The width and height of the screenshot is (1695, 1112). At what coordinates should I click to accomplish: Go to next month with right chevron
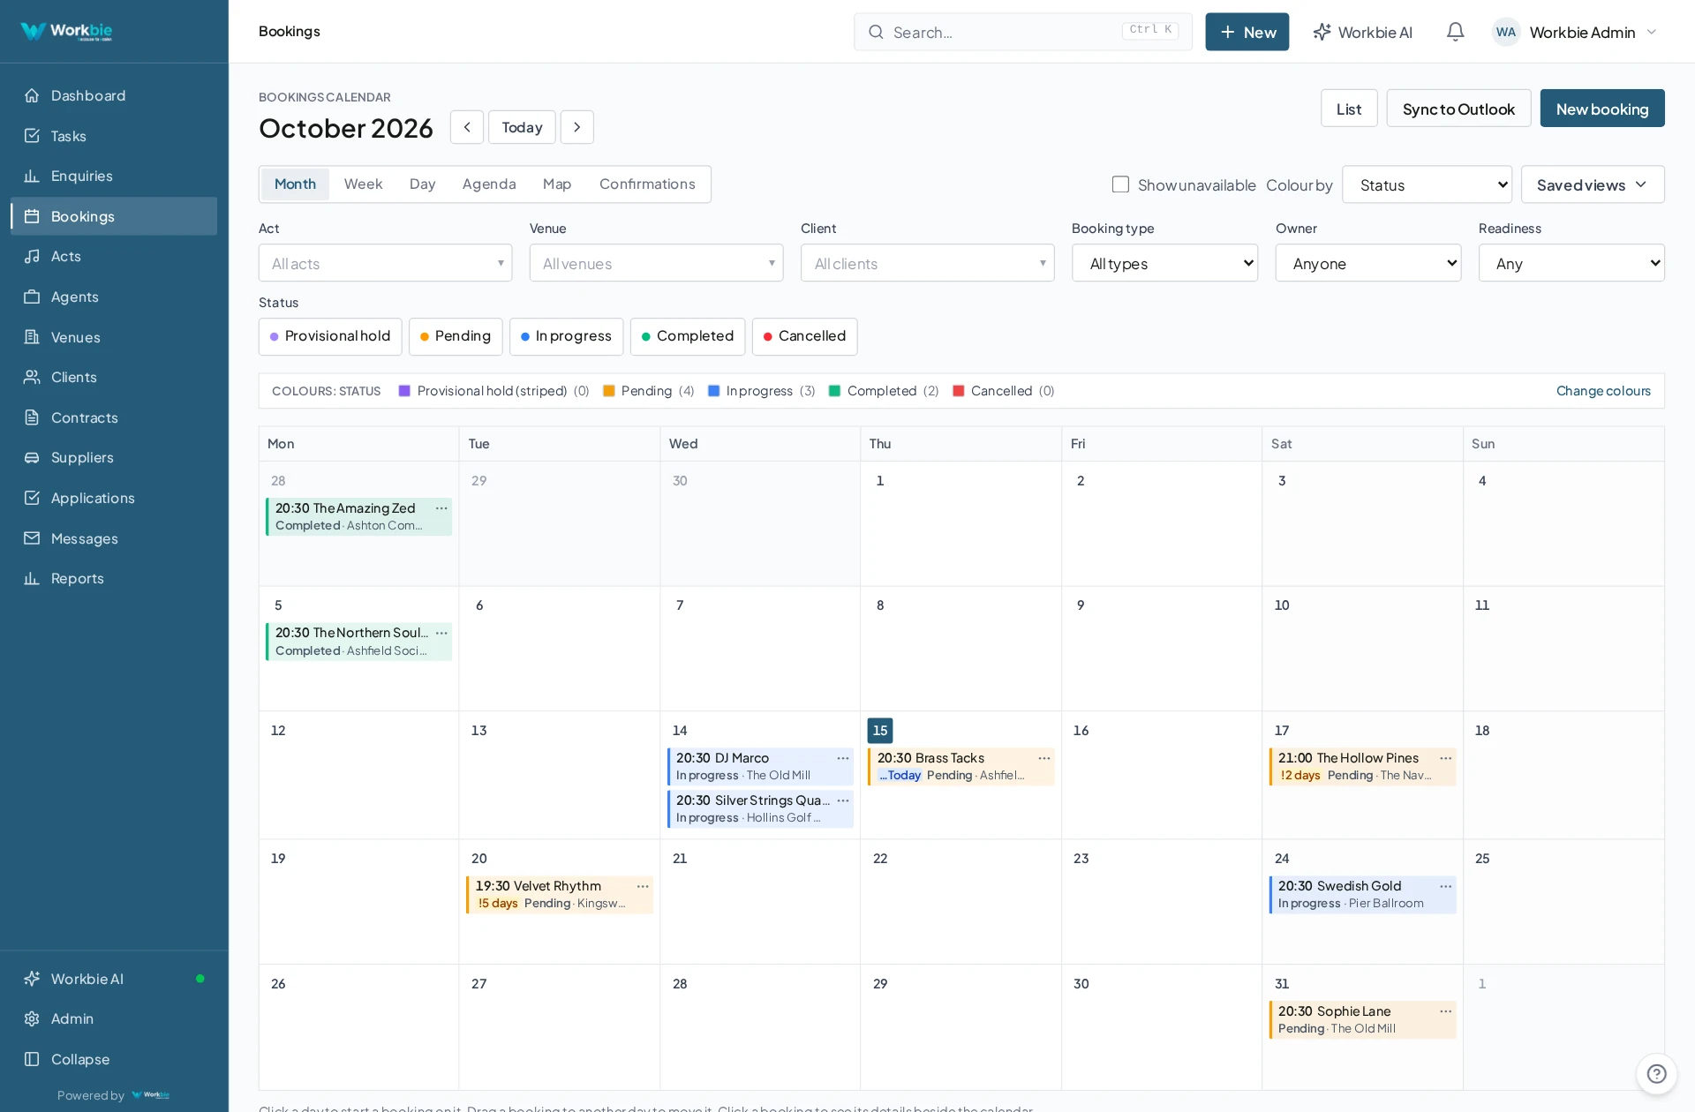(x=576, y=127)
